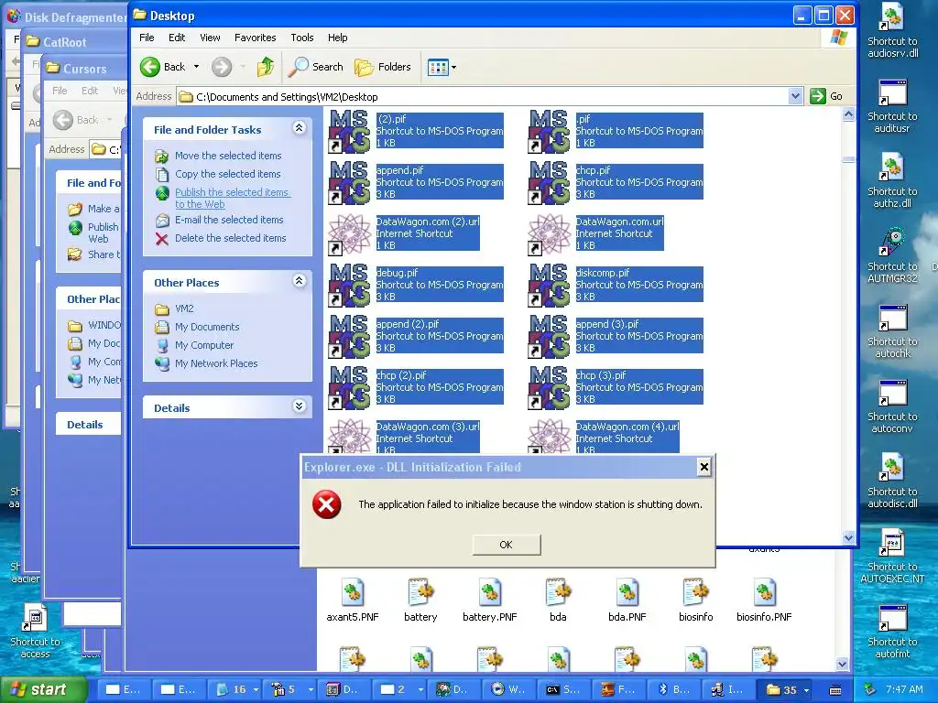
Task: Open My Documents in Other Places
Action: click(x=207, y=327)
